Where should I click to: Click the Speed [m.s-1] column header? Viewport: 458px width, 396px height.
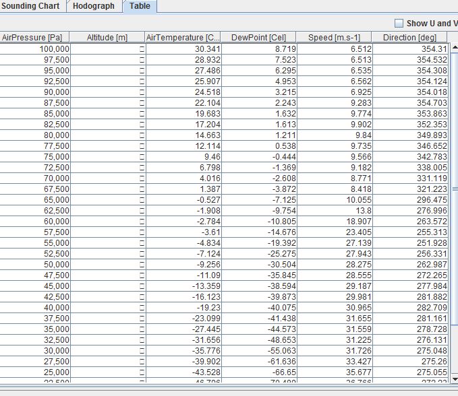click(x=336, y=38)
